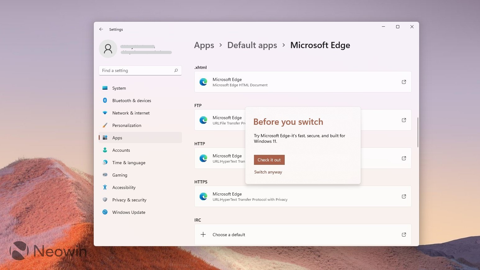Select the Bluetooth icon in sidebar
This screenshot has height=270, width=480.
105,101
